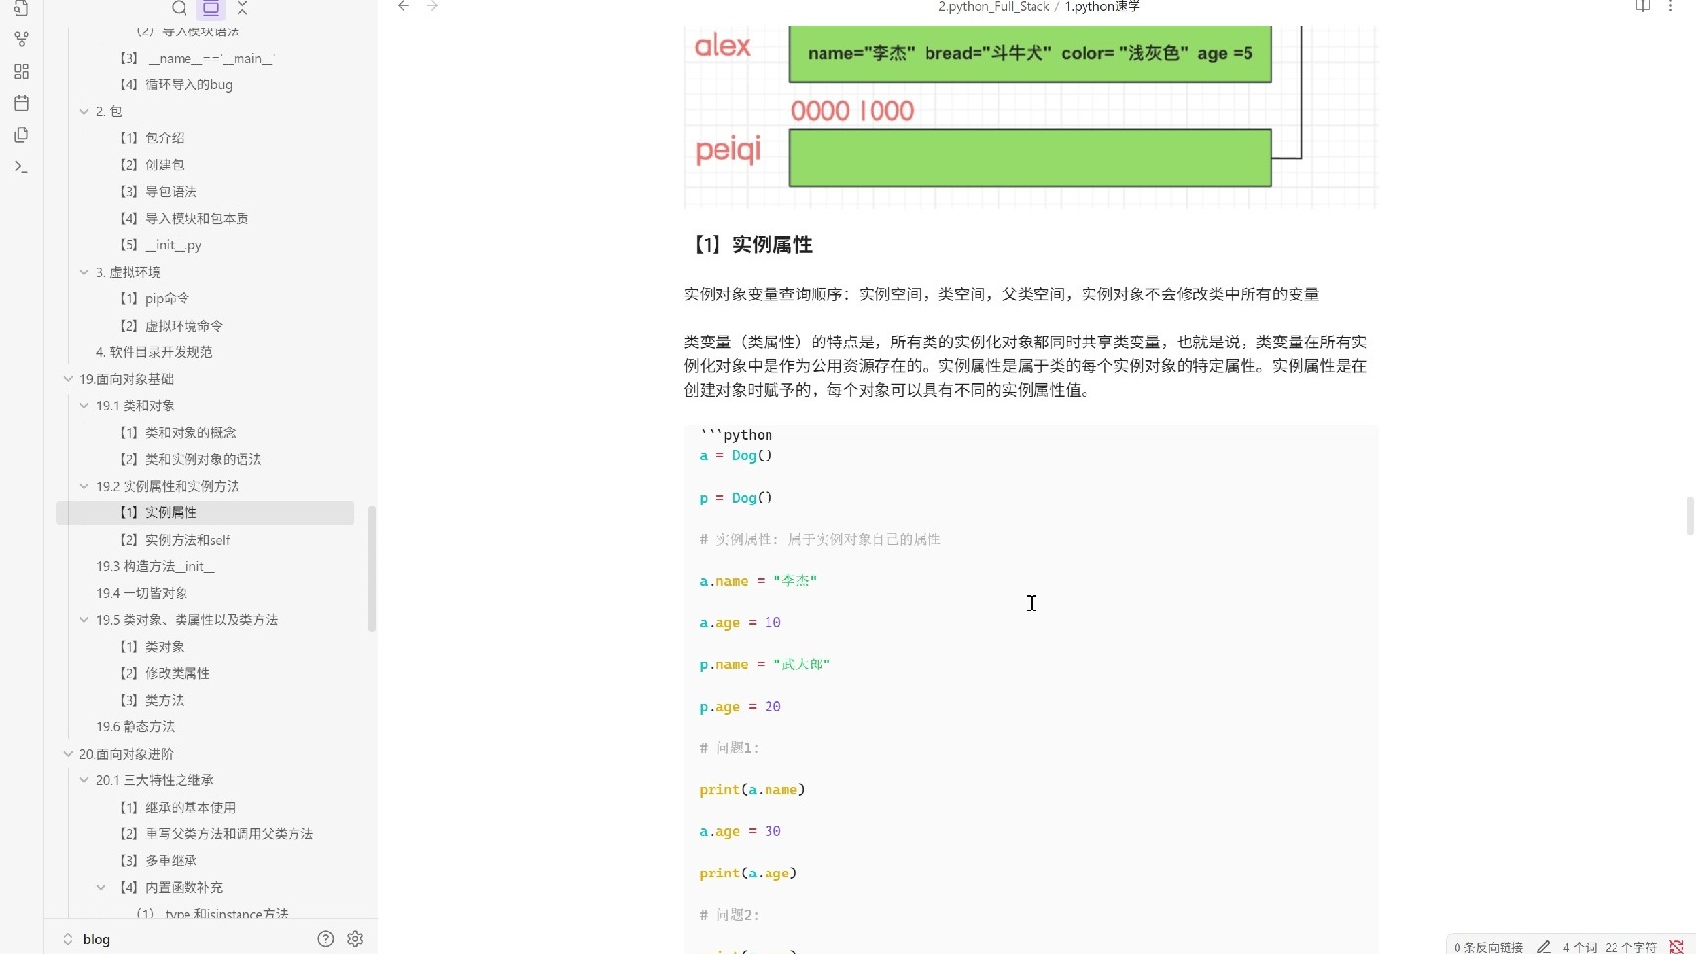Click the back navigation arrow
Screen dimensions: 1696x954
click(403, 7)
